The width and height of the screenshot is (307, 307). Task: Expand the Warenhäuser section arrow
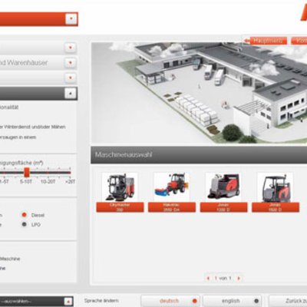[x=71, y=63]
